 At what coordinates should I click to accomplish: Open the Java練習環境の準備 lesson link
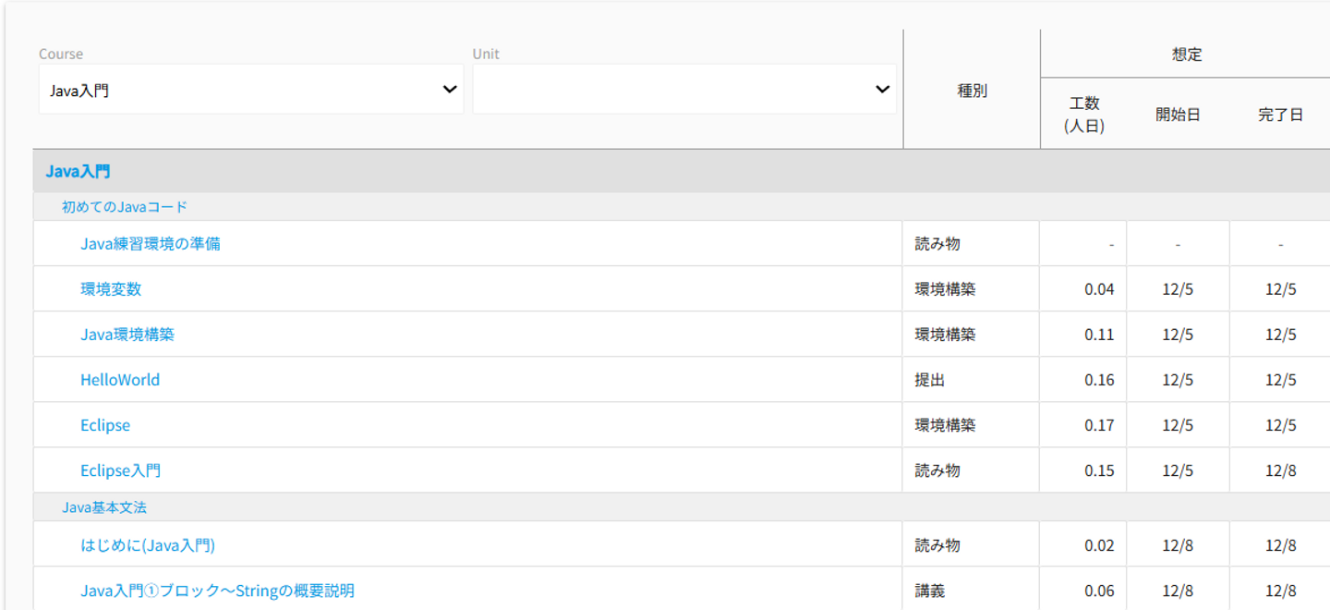[151, 244]
